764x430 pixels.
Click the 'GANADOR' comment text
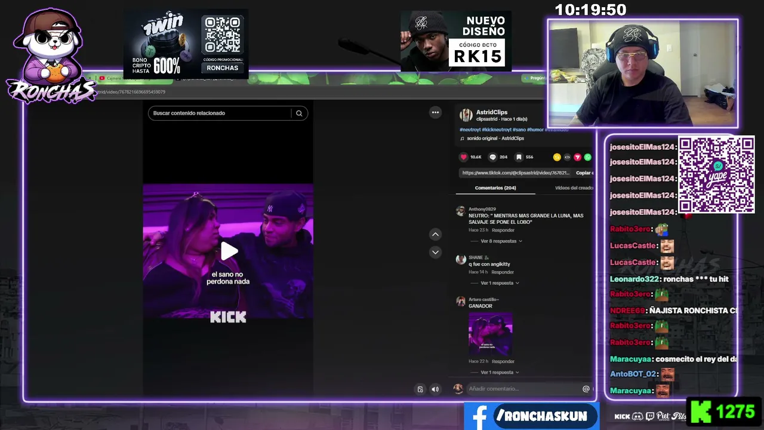click(x=480, y=306)
